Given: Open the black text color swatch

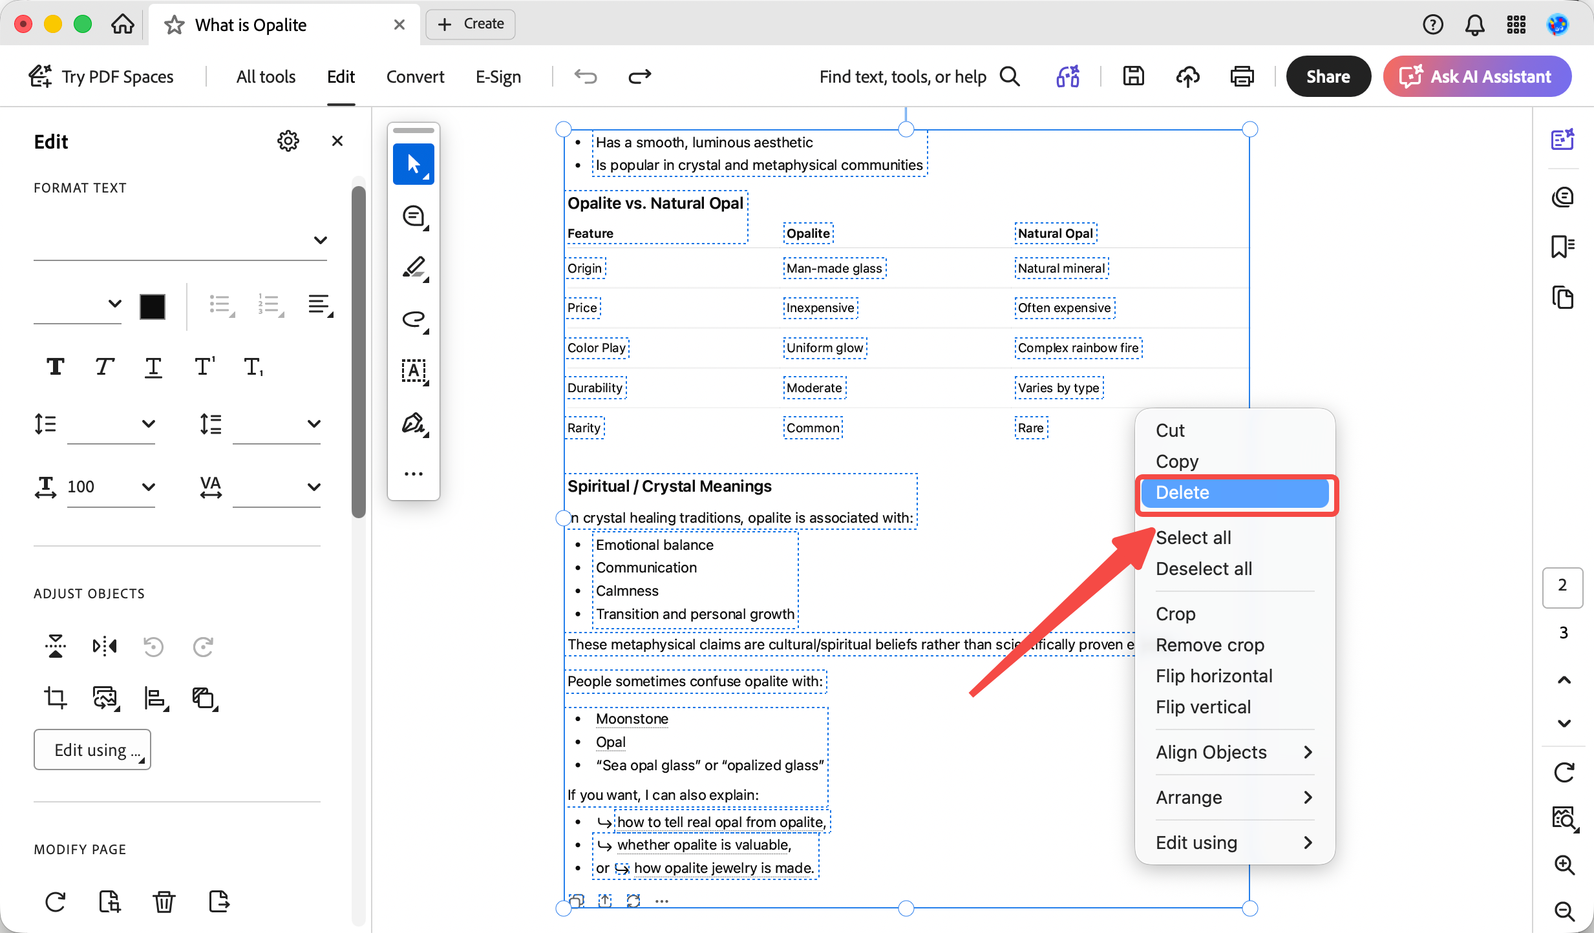Looking at the screenshot, I should [153, 306].
